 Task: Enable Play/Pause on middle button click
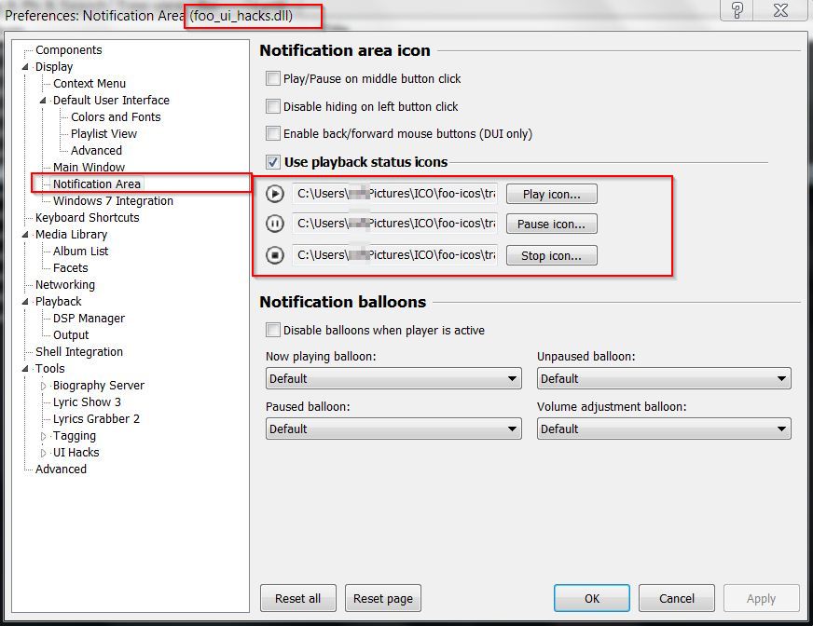pos(273,78)
